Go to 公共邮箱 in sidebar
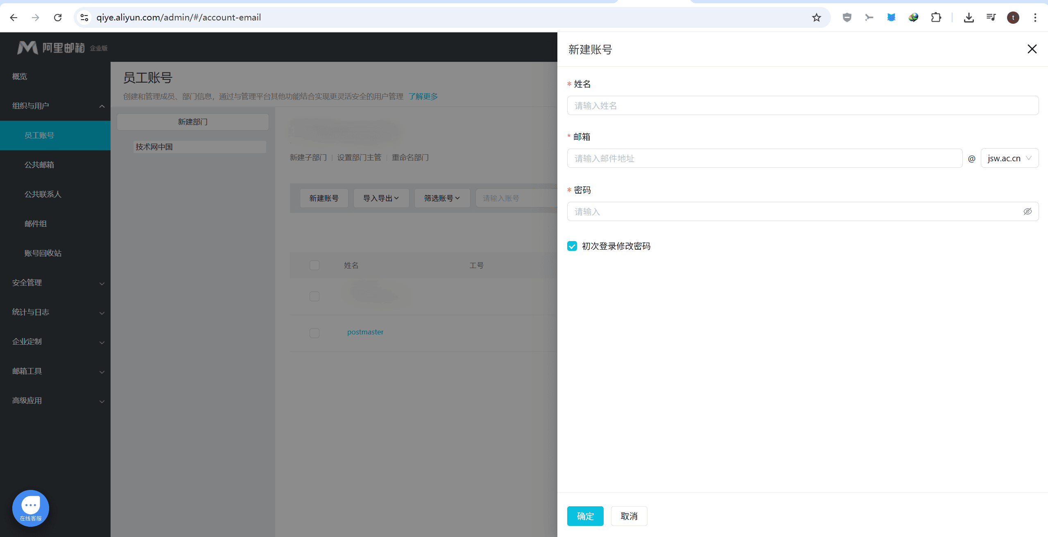The height and width of the screenshot is (537, 1048). click(x=39, y=165)
